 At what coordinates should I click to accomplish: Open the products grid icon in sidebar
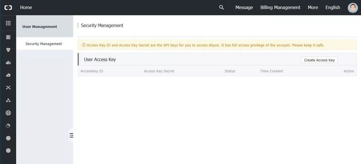click(x=8, y=23)
